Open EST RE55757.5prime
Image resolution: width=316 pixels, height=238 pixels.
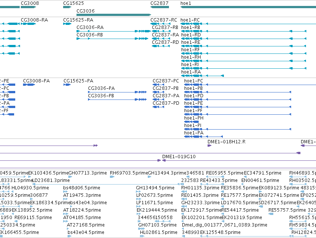click(287, 210)
